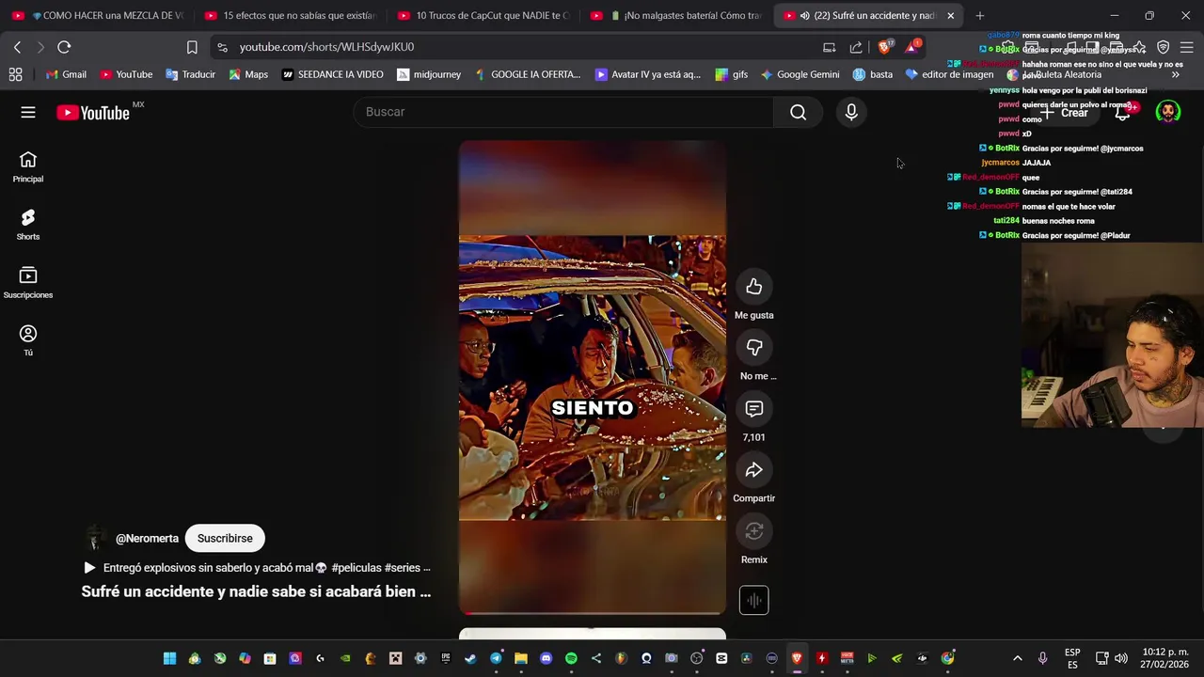Toggle taskbar microphone tray icon
Viewport: 1204px width, 677px height.
point(1042,658)
